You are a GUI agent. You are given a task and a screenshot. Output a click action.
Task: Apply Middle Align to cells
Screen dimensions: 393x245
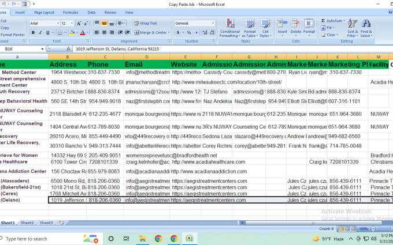104,24
